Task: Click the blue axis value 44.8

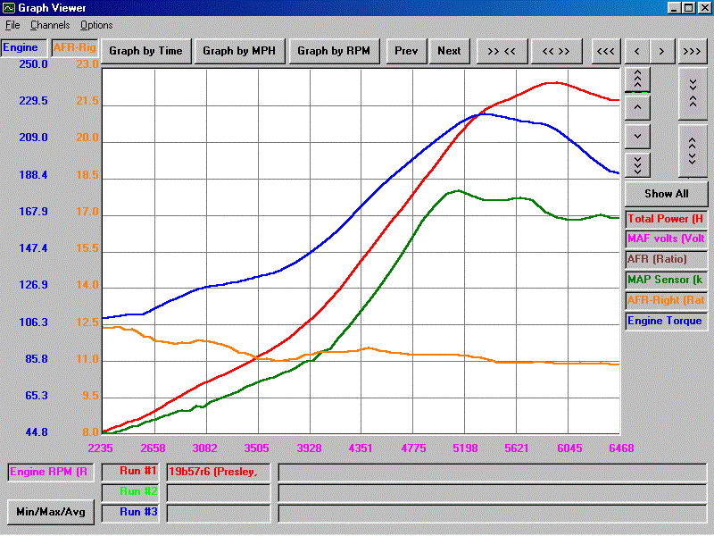Action: (37, 432)
